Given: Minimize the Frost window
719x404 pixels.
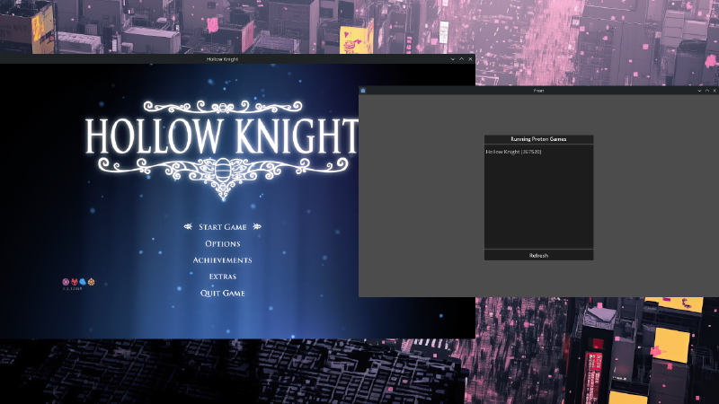Looking at the screenshot, I should click(699, 91).
